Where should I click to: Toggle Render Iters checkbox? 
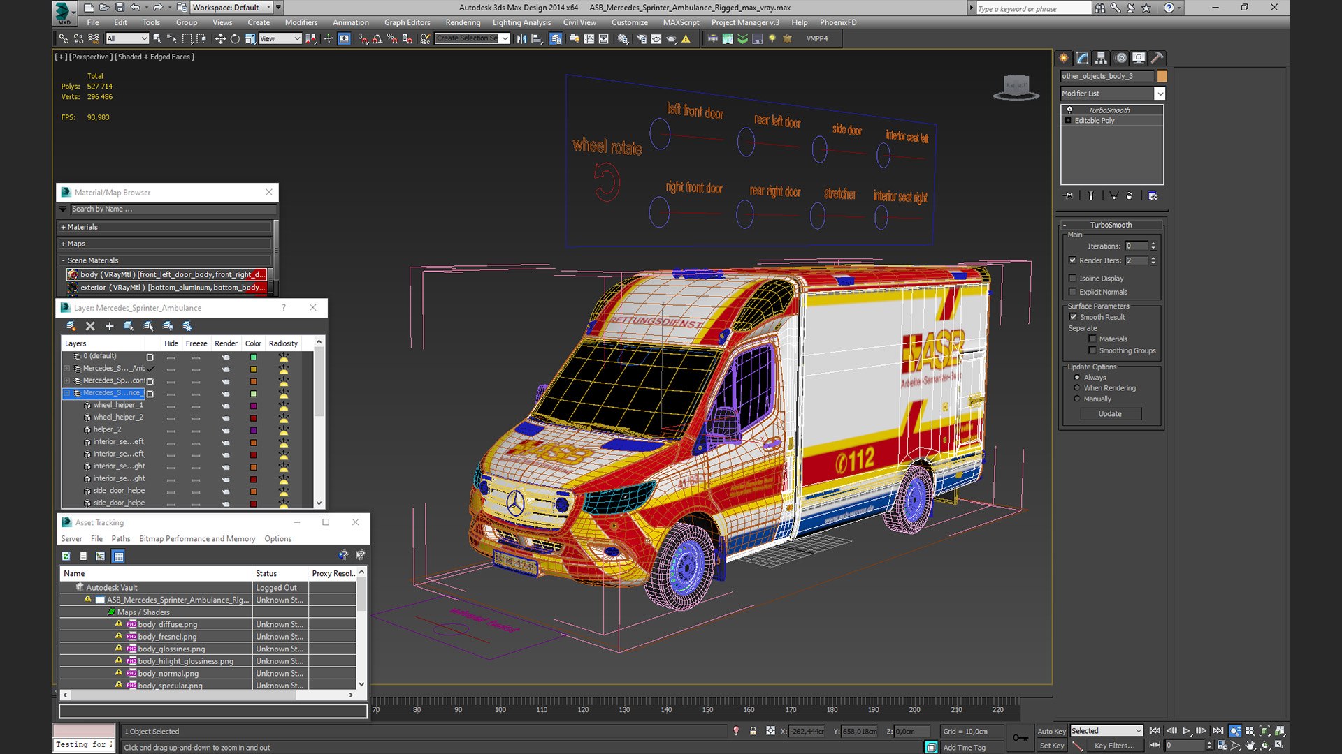coord(1073,260)
